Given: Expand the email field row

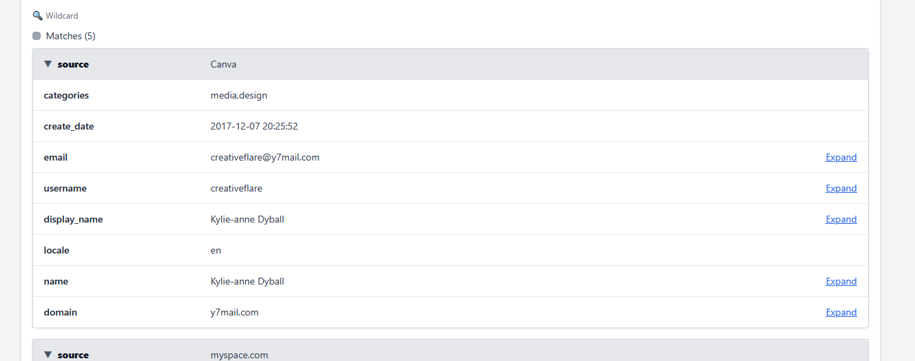Looking at the screenshot, I should [841, 158].
